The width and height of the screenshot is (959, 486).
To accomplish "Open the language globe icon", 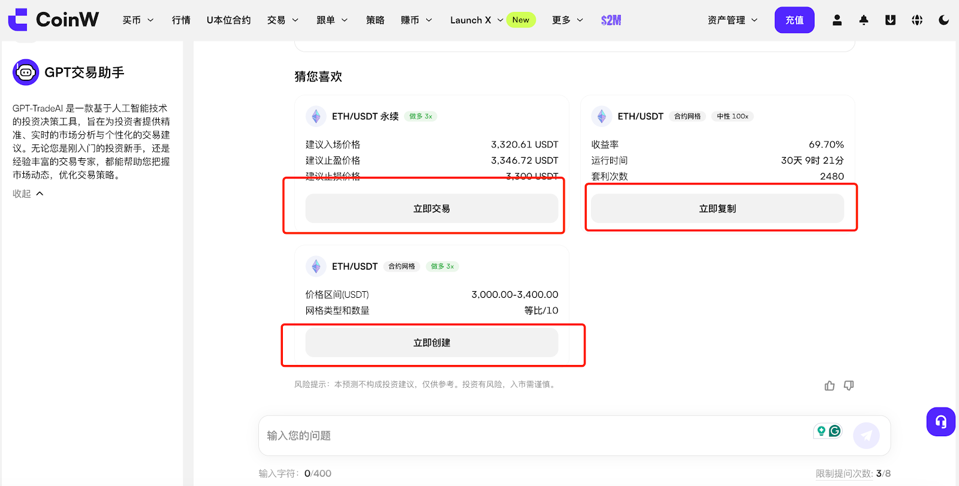I will (917, 20).
